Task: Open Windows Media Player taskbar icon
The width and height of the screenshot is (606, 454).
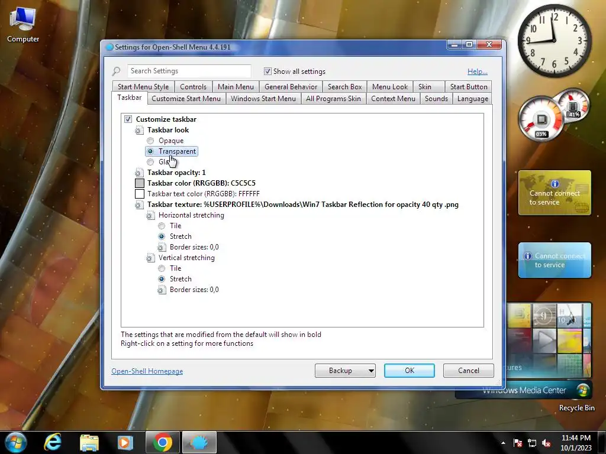Action: 125,443
